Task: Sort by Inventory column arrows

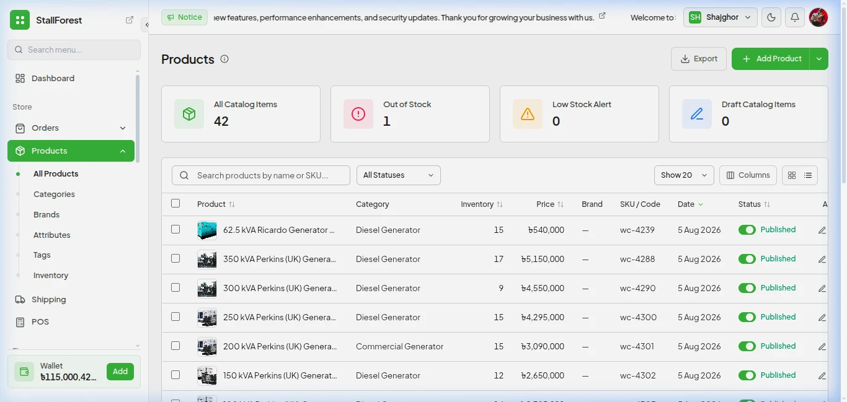Action: pos(500,204)
